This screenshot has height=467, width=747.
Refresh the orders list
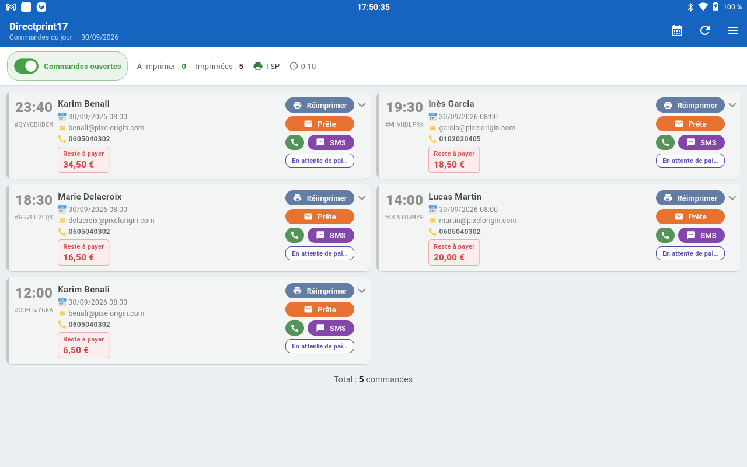coord(705,30)
